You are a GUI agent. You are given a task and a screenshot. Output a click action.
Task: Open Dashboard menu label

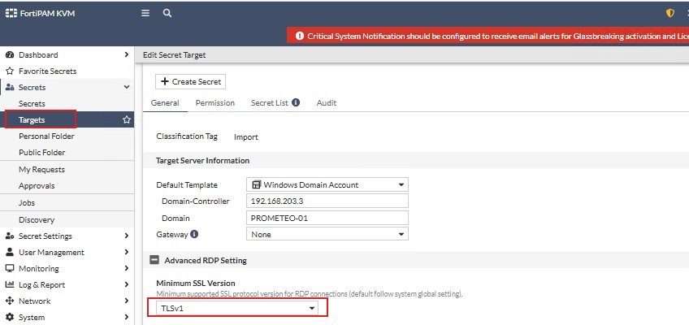pyautogui.click(x=38, y=55)
